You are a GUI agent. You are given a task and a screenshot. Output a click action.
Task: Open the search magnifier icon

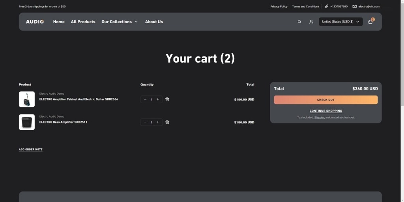click(x=299, y=22)
